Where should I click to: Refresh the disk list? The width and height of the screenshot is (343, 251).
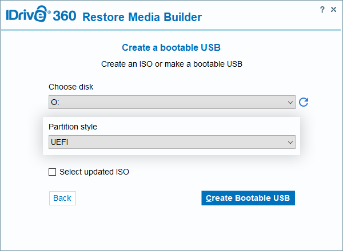click(x=304, y=102)
